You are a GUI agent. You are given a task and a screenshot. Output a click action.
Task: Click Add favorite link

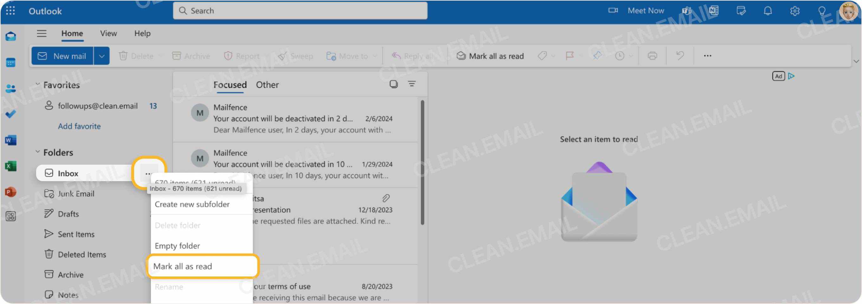point(79,126)
